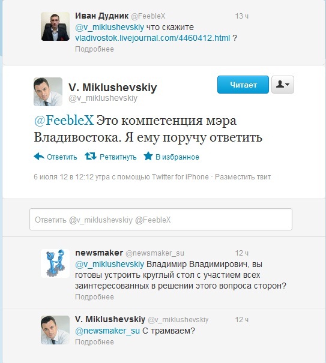
Task: Open the Twitter for iPhone source link
Action: point(180,177)
